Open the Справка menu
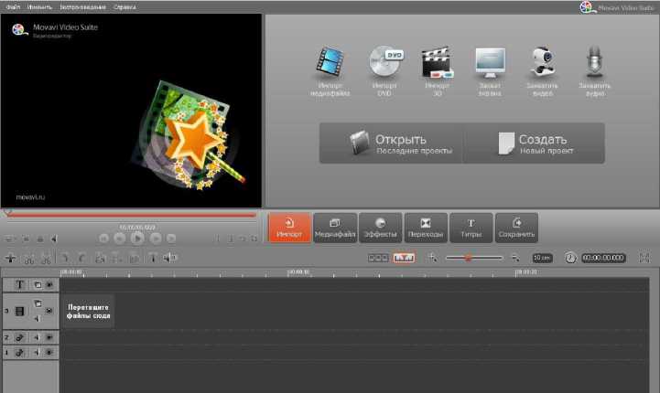This screenshot has width=660, height=393. (124, 6)
